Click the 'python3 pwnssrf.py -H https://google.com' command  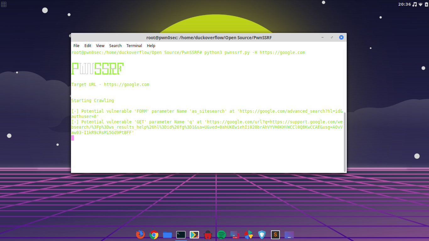(255, 52)
